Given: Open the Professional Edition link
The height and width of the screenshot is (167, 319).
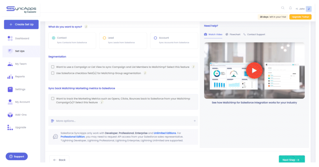Looking at the screenshot, I should pyautogui.click(x=73, y=137).
